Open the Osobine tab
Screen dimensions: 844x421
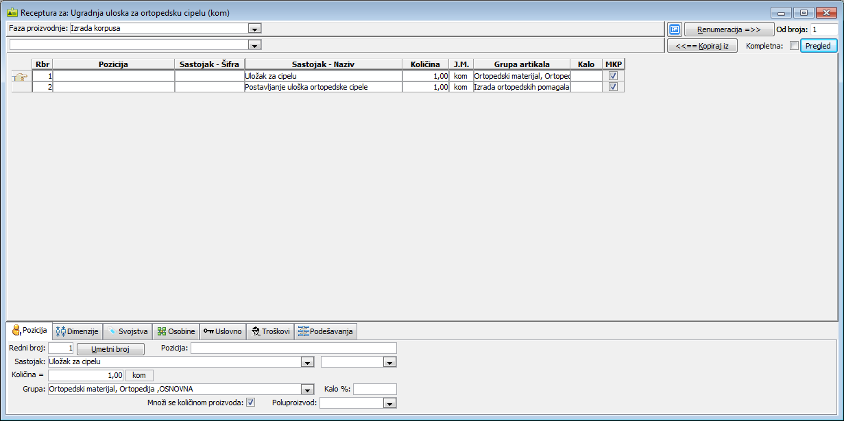point(176,331)
